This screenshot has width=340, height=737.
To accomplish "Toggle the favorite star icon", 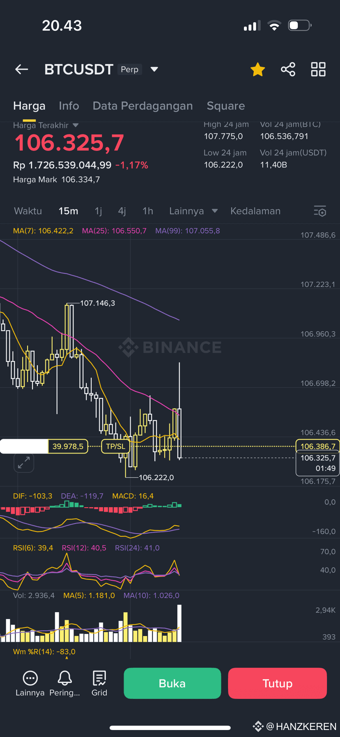I will coord(258,69).
